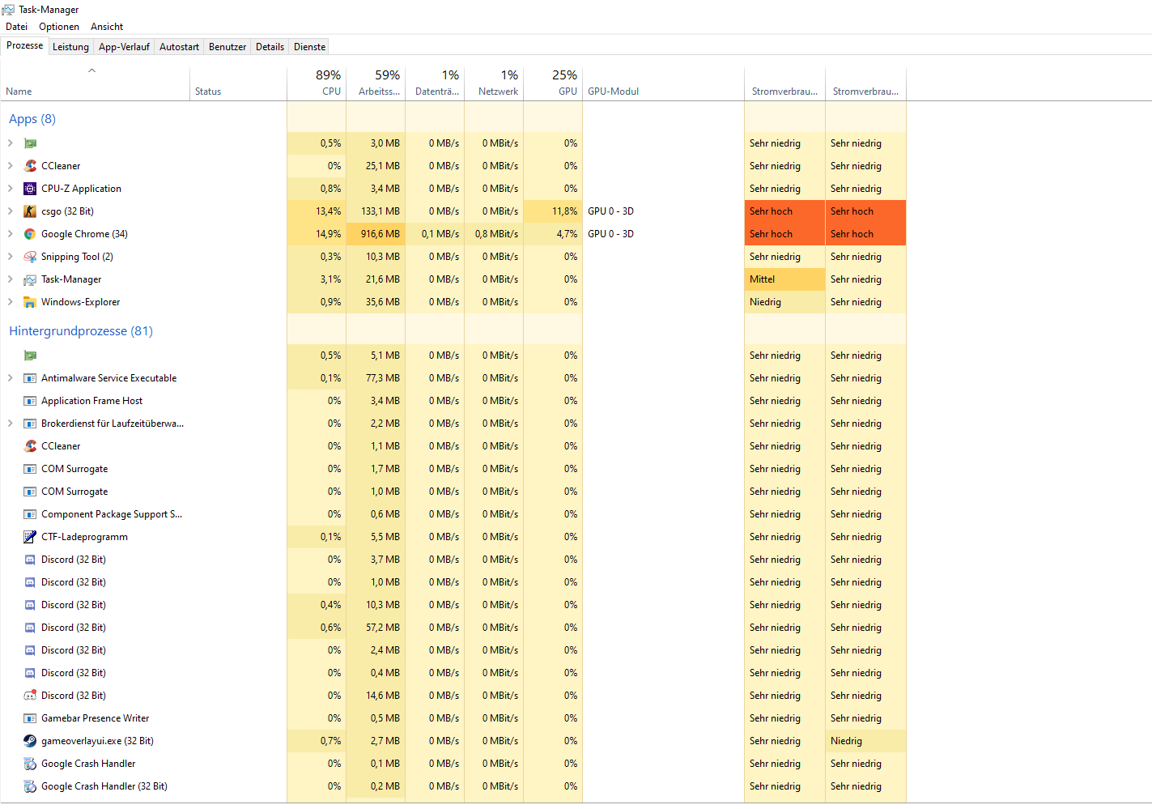Click the Task-Manager title bar icon
This screenshot has height=809, width=1152.
point(8,10)
